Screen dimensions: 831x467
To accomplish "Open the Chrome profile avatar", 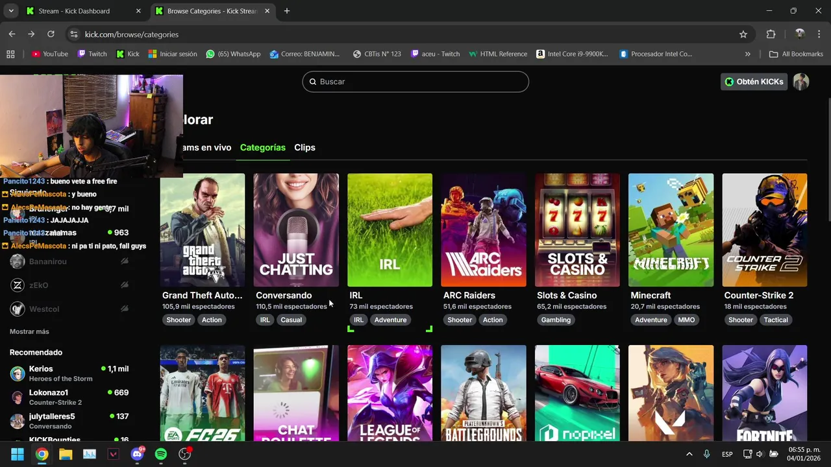I will 800,34.
